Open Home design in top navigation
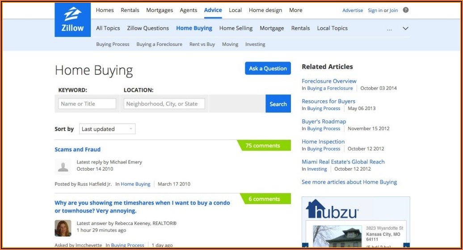The width and height of the screenshot is (463, 250). point(265,10)
